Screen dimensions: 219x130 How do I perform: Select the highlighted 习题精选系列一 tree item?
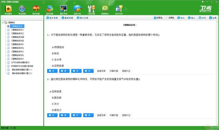tap(17, 26)
